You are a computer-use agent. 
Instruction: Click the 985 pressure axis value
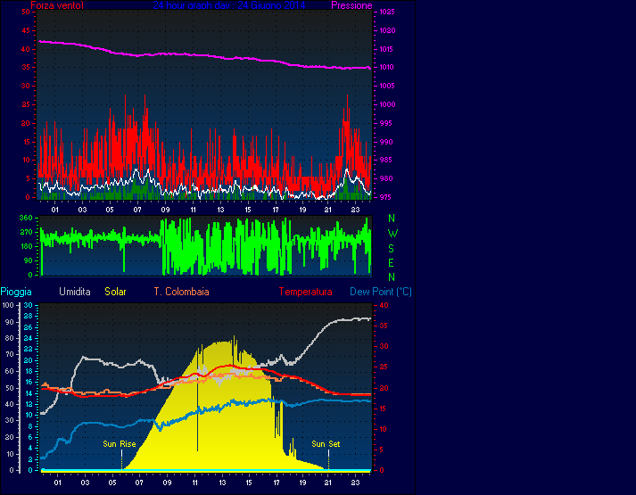385,161
